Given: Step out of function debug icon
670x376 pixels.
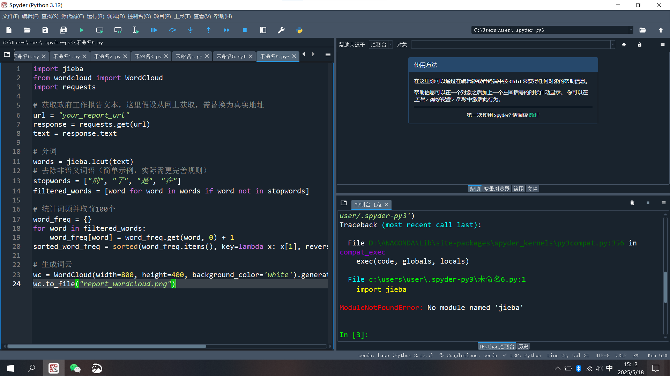Looking at the screenshot, I should coord(209,30).
